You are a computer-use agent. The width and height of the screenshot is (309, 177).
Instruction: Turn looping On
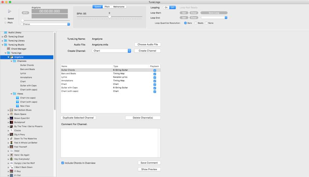(x=166, y=8)
